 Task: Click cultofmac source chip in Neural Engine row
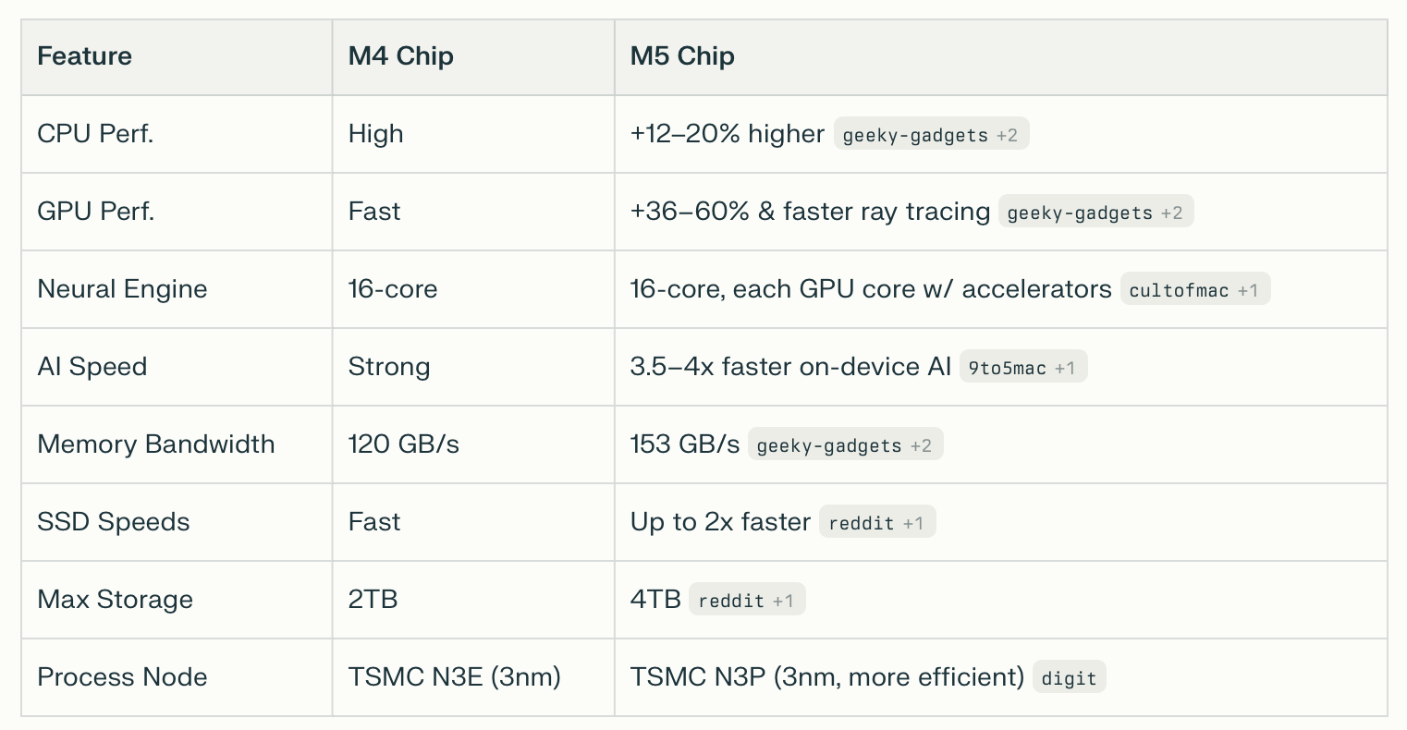(1195, 289)
